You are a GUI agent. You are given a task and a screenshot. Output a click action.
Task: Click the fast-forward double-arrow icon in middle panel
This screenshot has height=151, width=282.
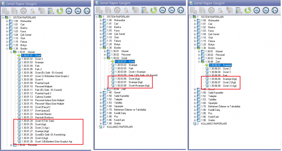[172, 10]
